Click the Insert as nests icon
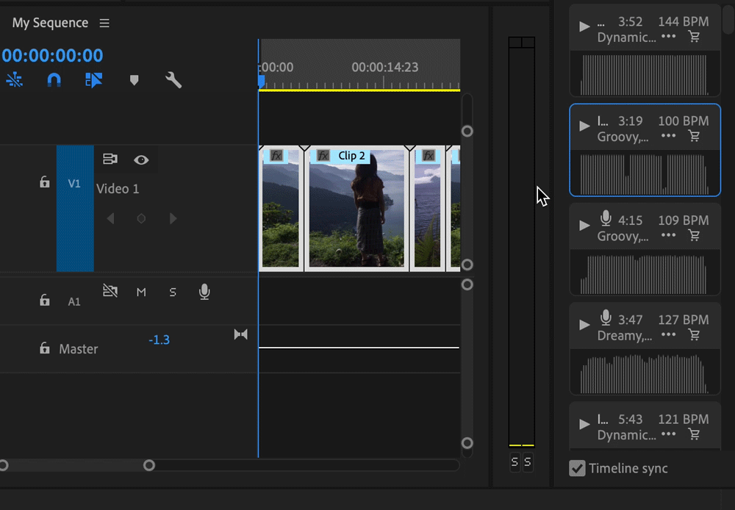Screen dimensions: 735x510 [x=14, y=80]
